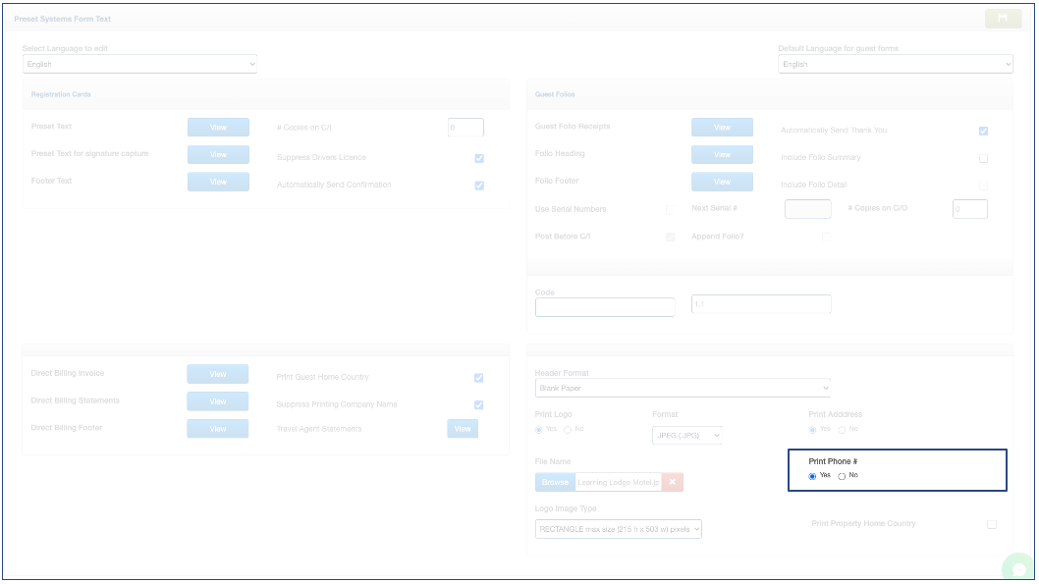Enable the Include Folio Summary checkbox

[983, 158]
